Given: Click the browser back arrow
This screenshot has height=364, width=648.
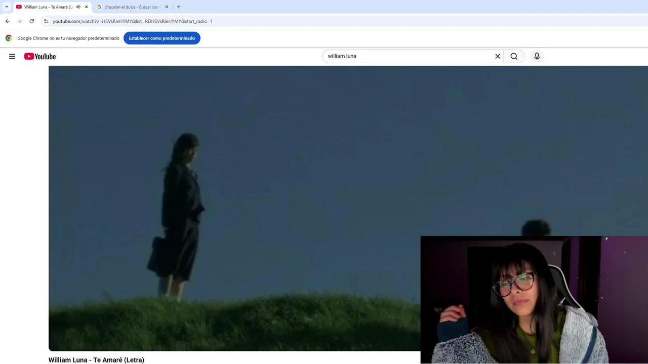Looking at the screenshot, I should click(7, 21).
